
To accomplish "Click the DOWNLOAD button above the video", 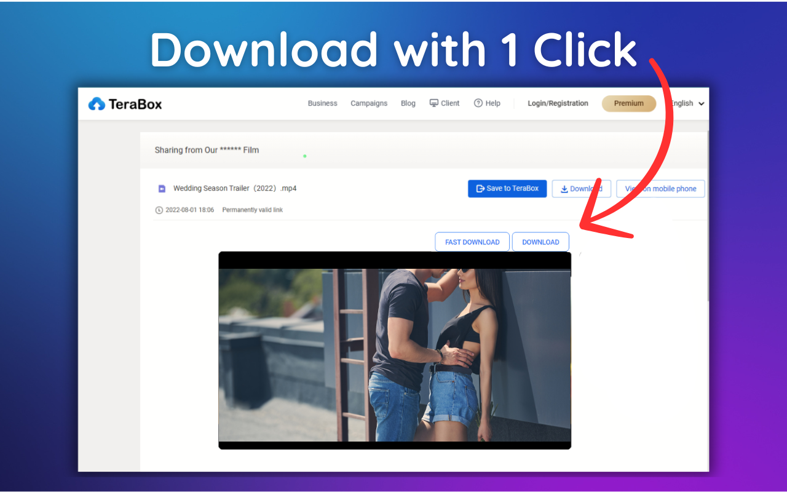I will (540, 241).
